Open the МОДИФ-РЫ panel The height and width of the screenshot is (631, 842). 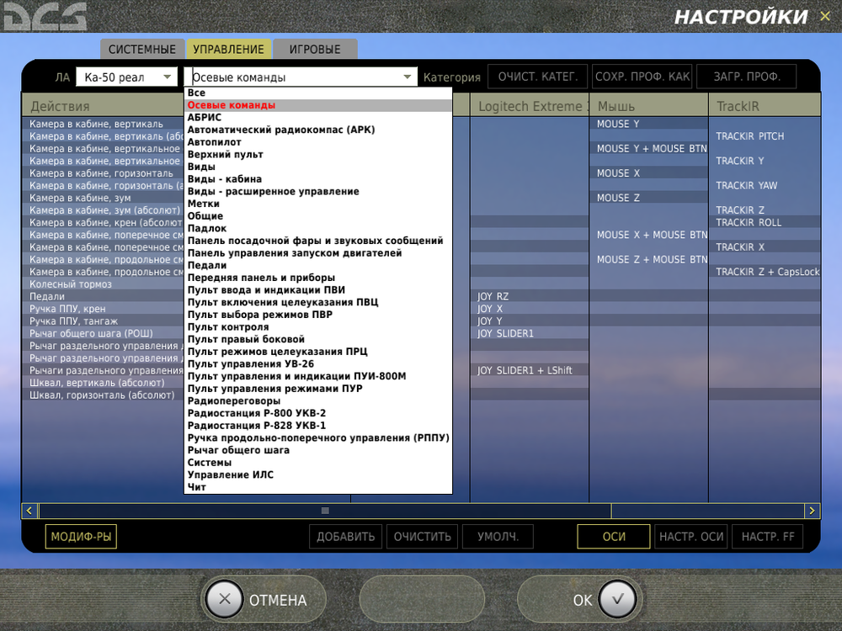(x=80, y=536)
